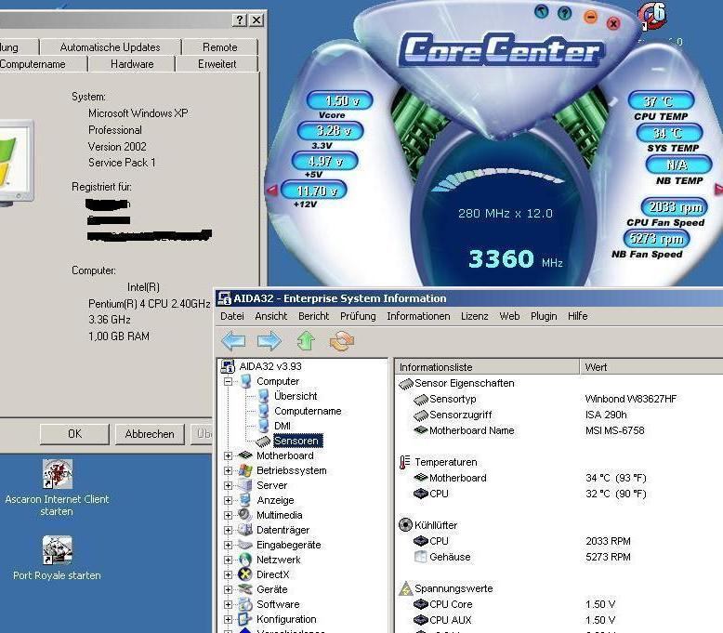Expand the Konfiguration tree node
The height and width of the screenshot is (633, 723).
[x=228, y=619]
